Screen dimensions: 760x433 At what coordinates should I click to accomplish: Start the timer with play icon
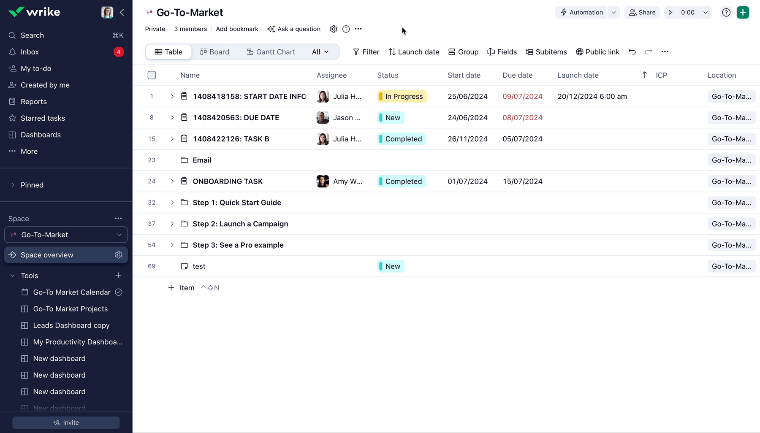tap(670, 13)
